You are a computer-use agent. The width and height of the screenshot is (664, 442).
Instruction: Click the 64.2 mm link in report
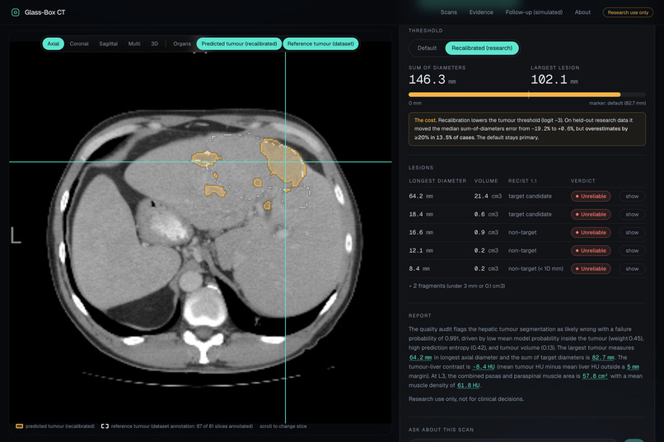tap(420, 357)
